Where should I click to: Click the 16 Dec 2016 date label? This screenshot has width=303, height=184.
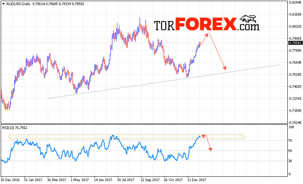[10, 180]
